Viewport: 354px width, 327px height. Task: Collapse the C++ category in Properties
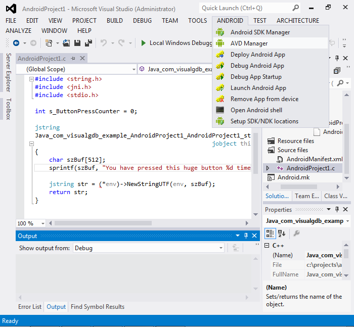pyautogui.click(x=267, y=245)
